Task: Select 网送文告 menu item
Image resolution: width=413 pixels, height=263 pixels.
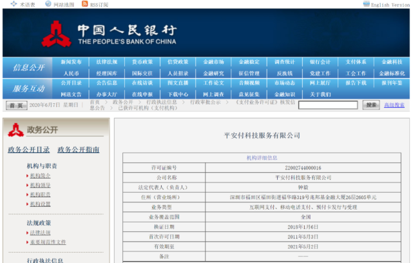Action: 71,94
